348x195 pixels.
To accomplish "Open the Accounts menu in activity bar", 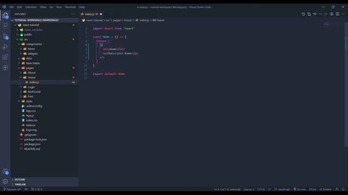I will click(x=5, y=171).
